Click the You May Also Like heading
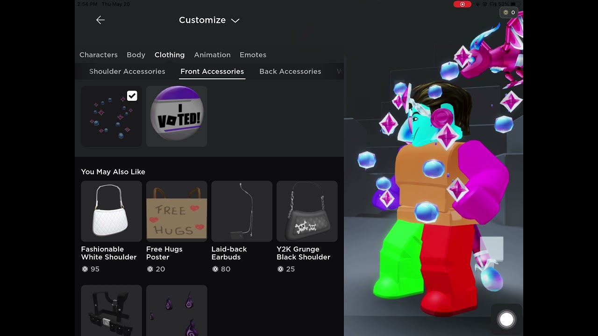 pyautogui.click(x=113, y=172)
